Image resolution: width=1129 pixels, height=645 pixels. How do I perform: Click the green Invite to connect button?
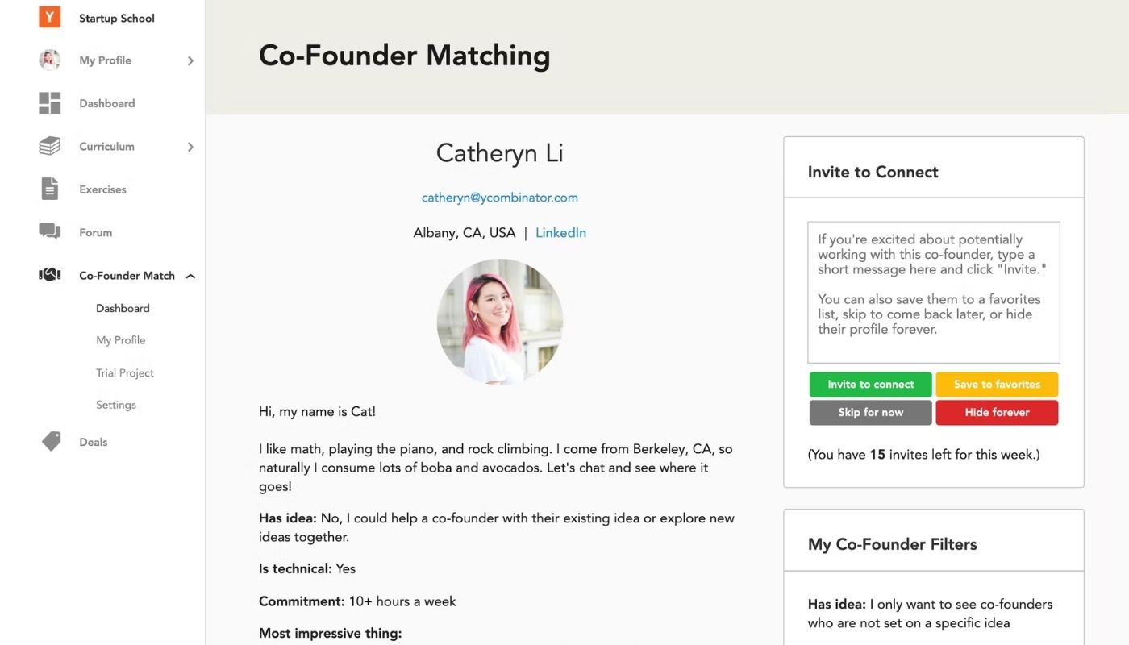(870, 385)
